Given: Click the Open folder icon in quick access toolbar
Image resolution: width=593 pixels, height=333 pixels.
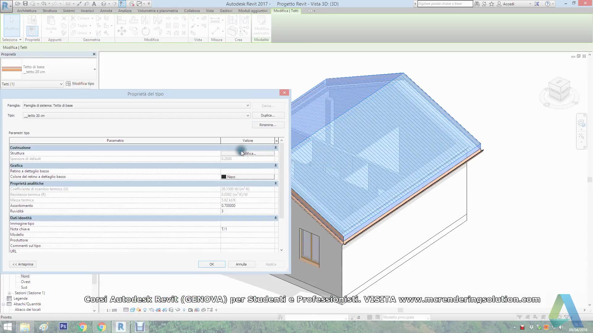Looking at the screenshot, I should pos(18,4).
